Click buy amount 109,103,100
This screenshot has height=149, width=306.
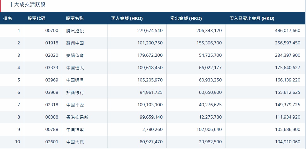[150, 105]
